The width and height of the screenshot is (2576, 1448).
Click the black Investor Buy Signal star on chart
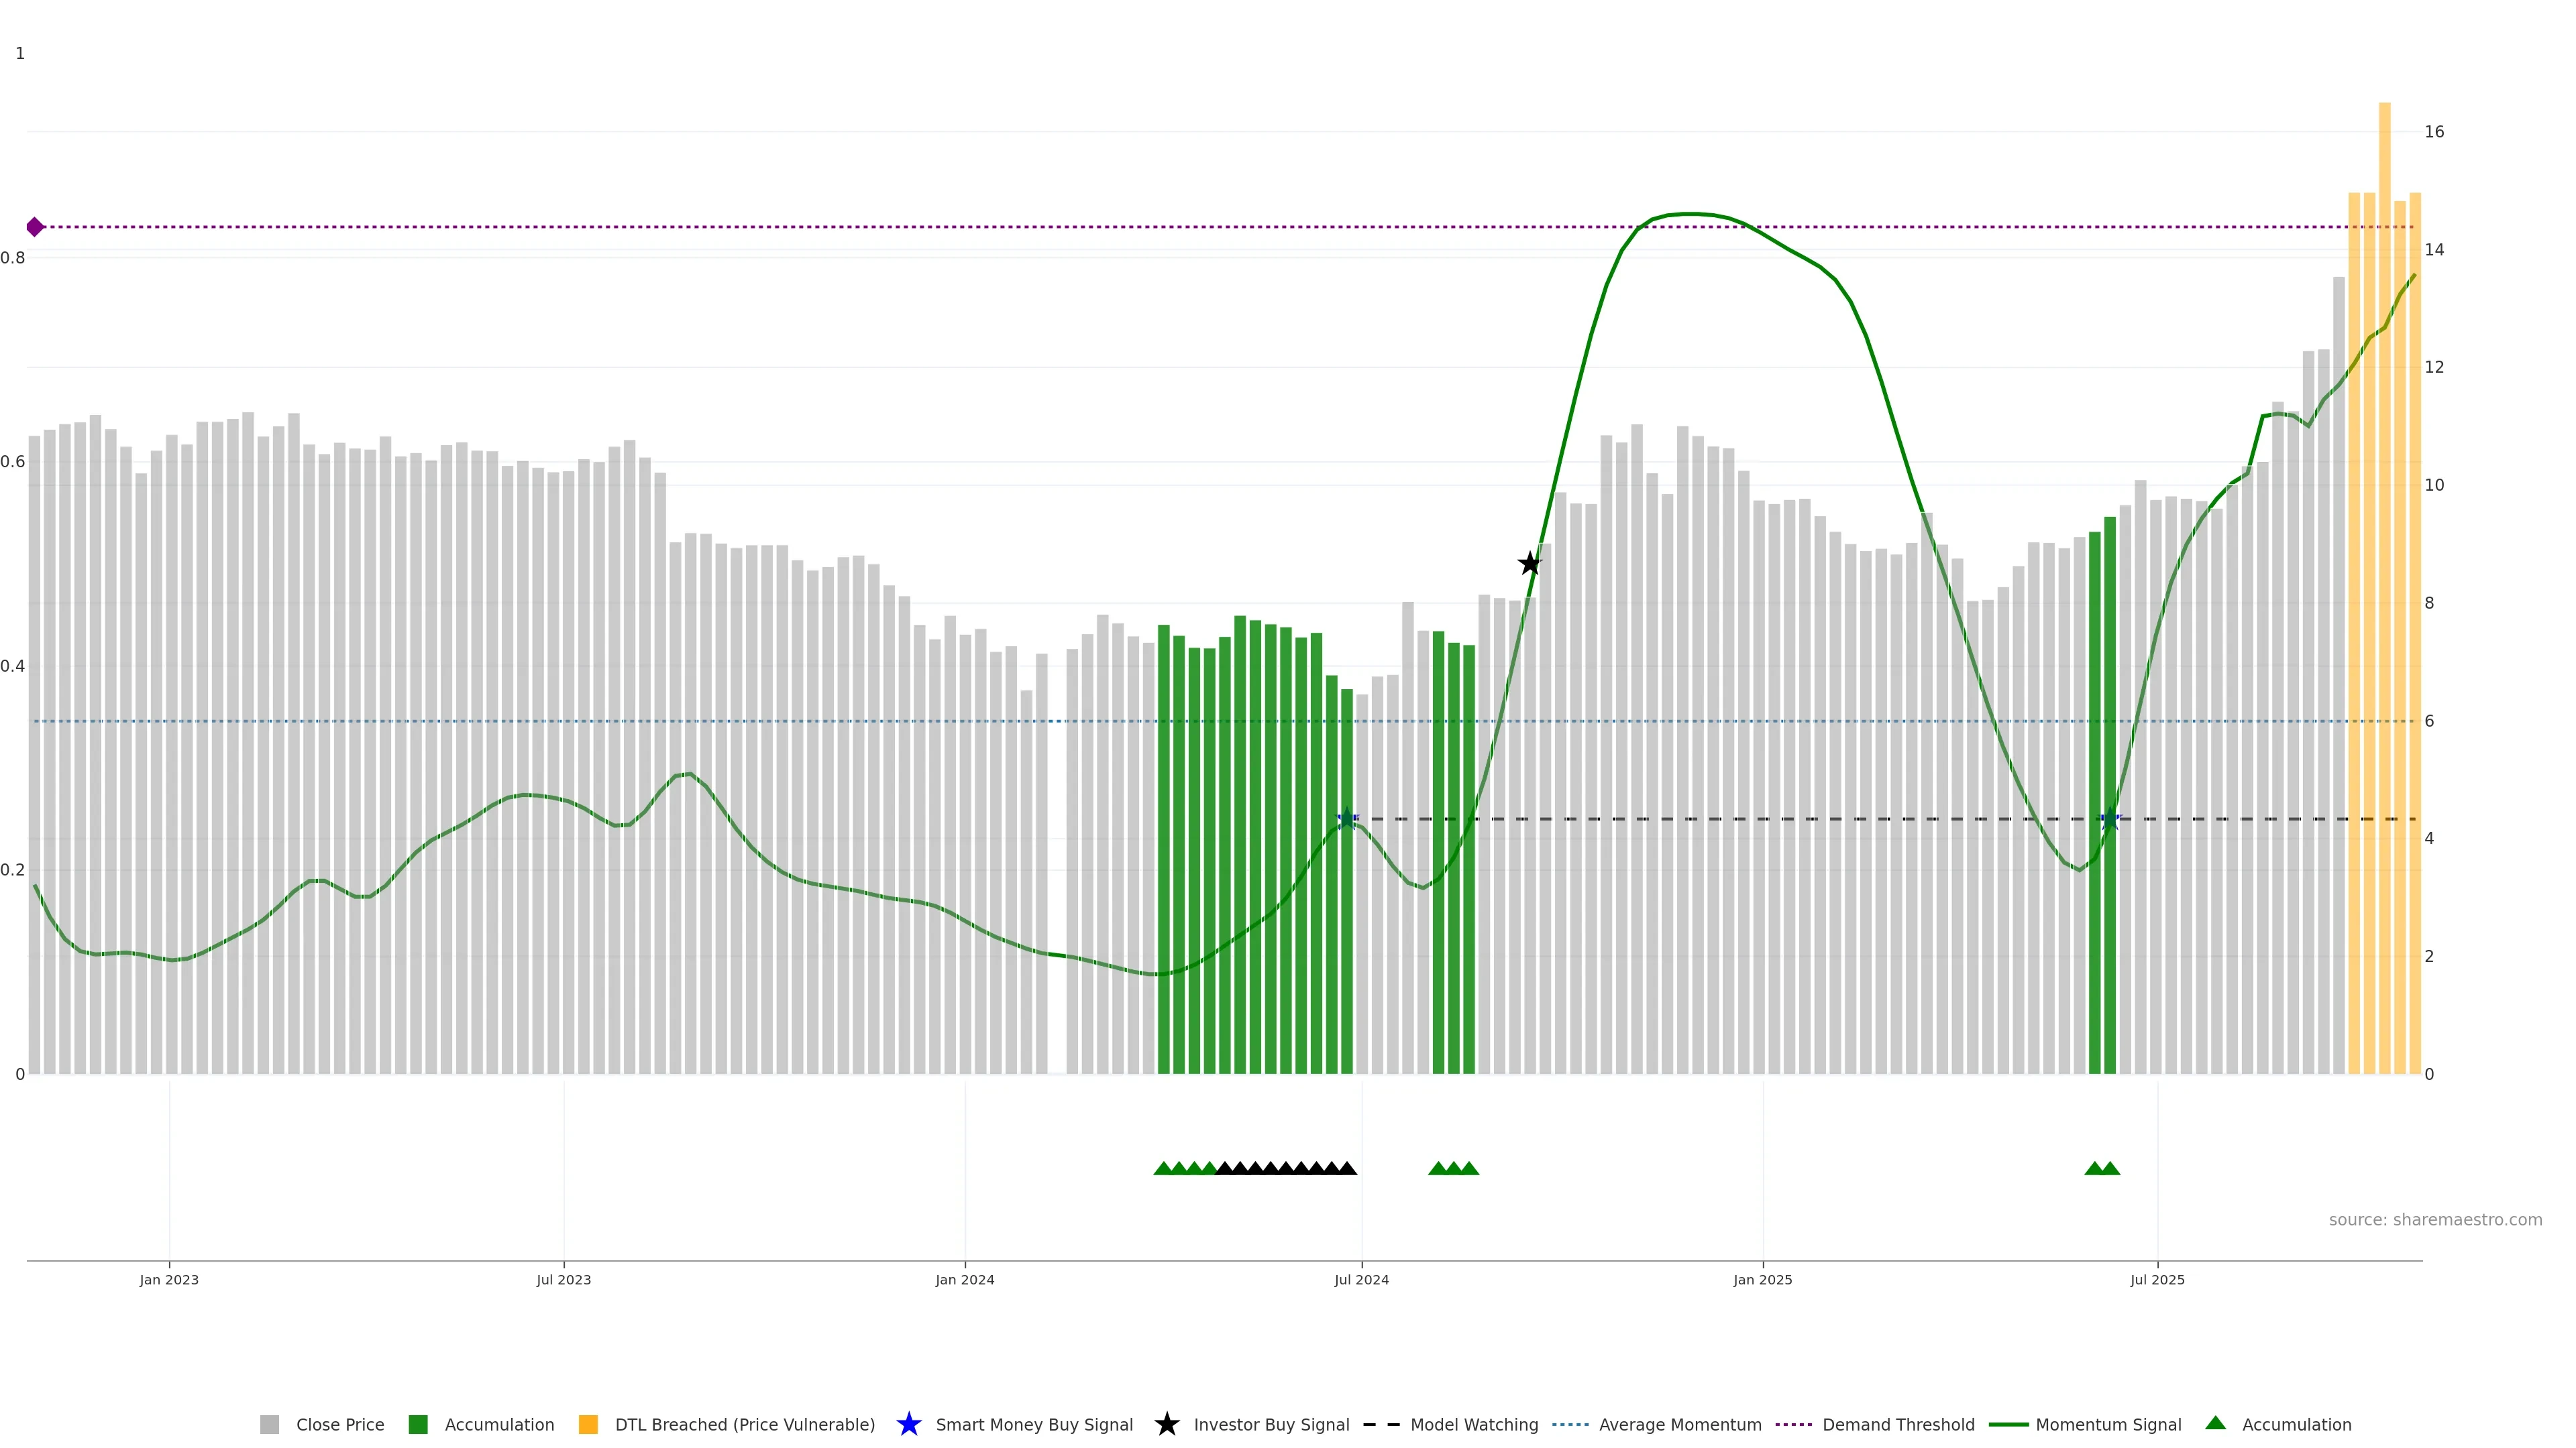(x=1529, y=564)
